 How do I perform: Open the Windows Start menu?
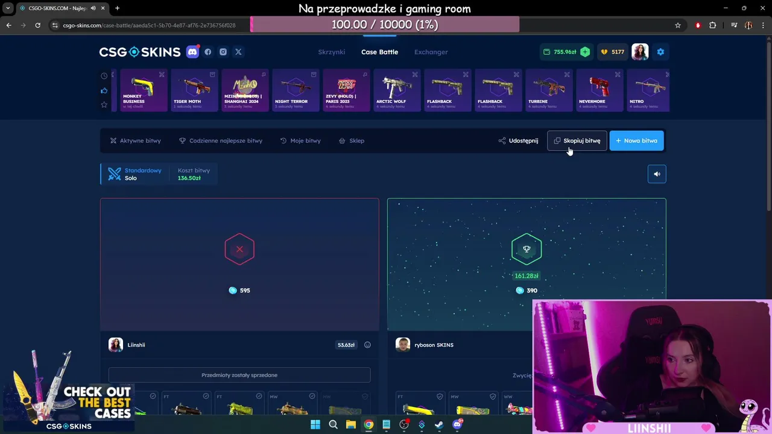pyautogui.click(x=315, y=424)
